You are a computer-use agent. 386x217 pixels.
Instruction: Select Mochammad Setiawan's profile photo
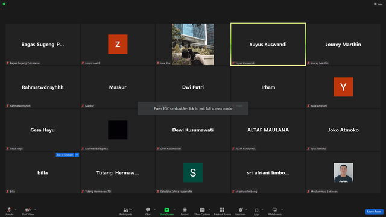[343, 172]
